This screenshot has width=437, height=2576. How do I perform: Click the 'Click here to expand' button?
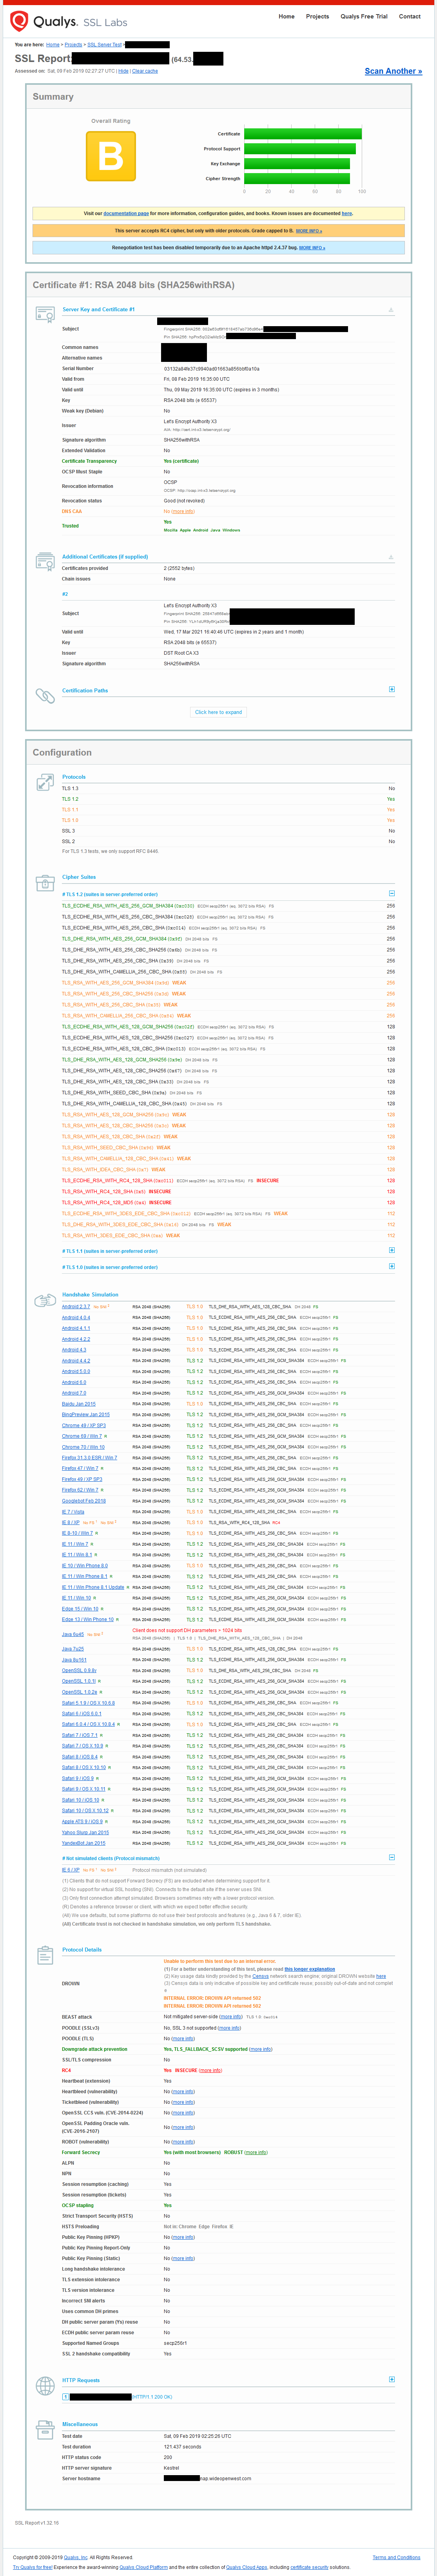tap(219, 712)
